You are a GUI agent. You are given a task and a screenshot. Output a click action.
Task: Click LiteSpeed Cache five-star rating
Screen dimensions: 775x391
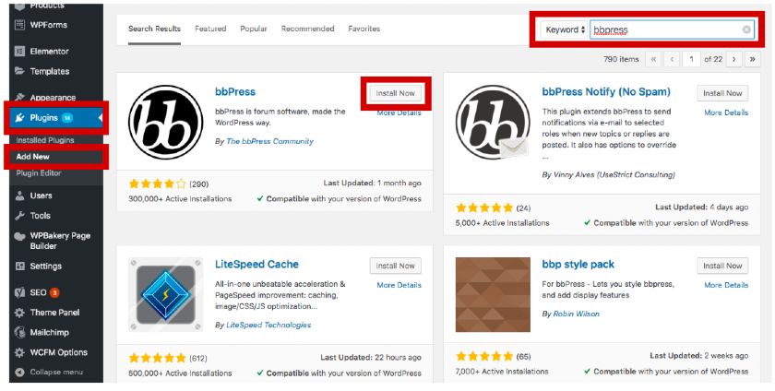click(x=157, y=358)
